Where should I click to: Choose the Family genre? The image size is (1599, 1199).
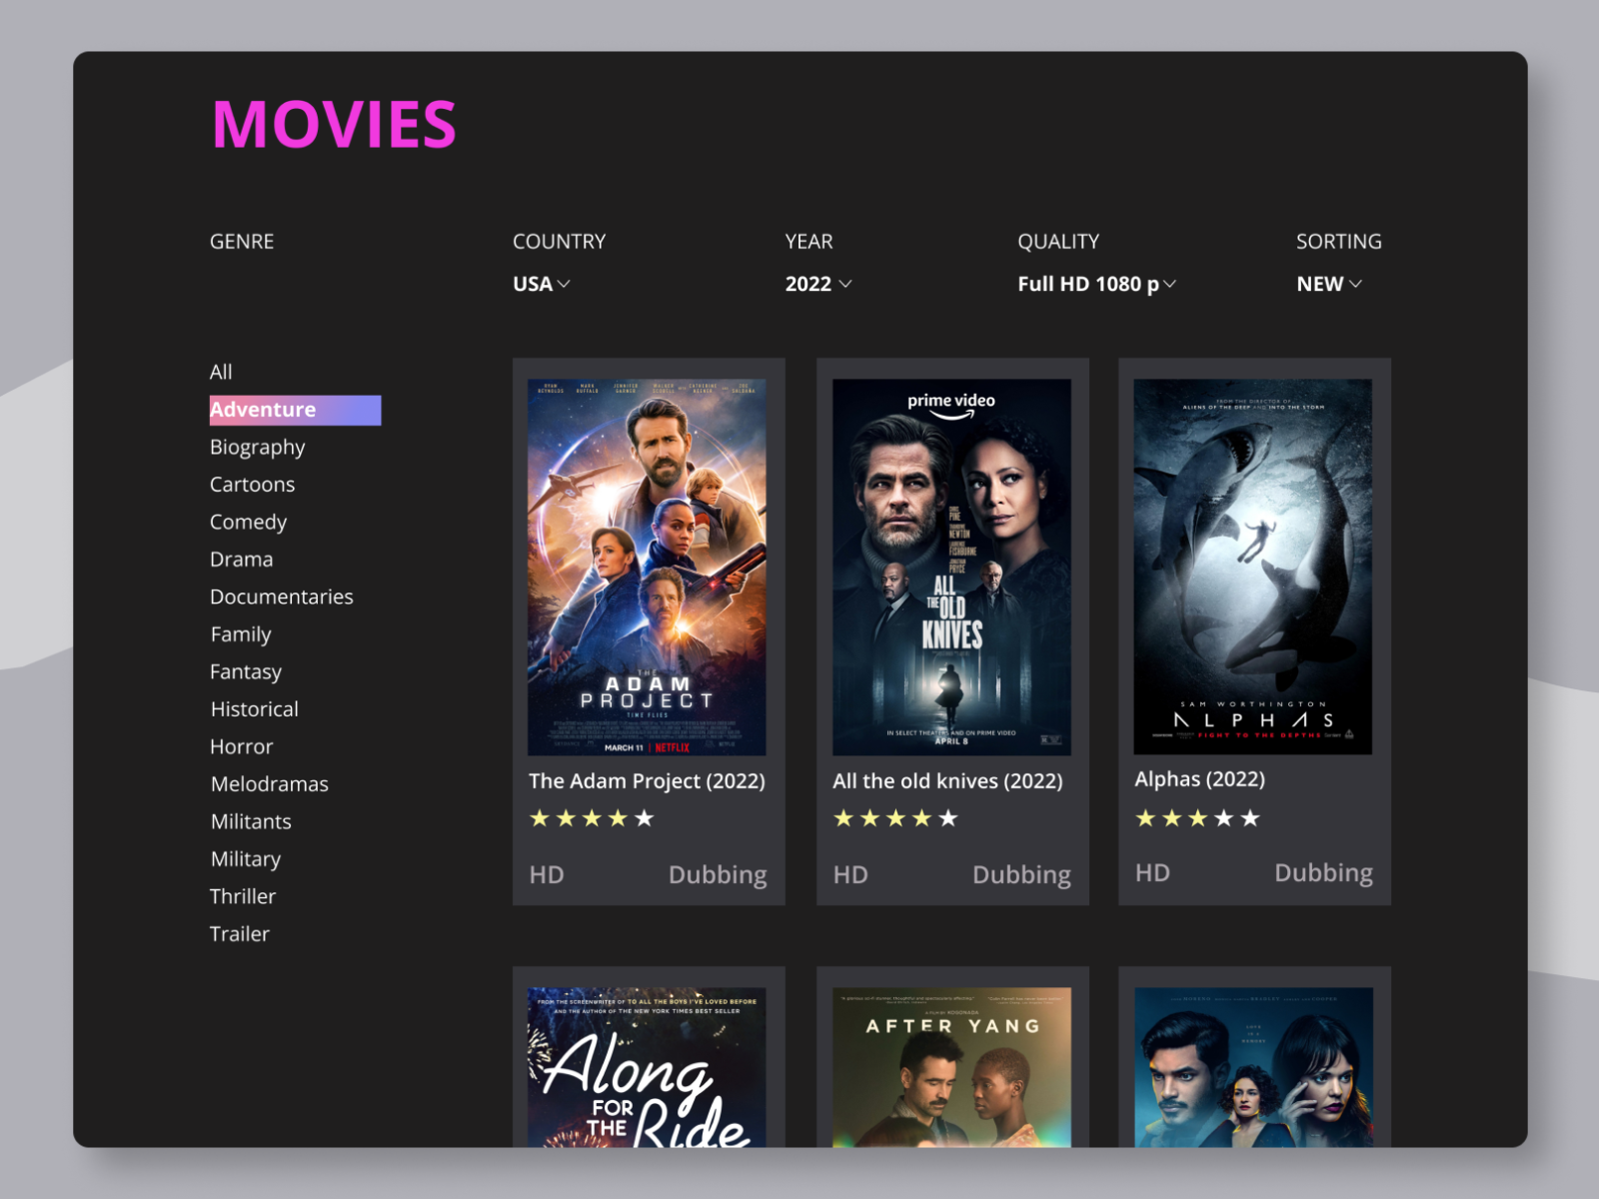coord(241,634)
